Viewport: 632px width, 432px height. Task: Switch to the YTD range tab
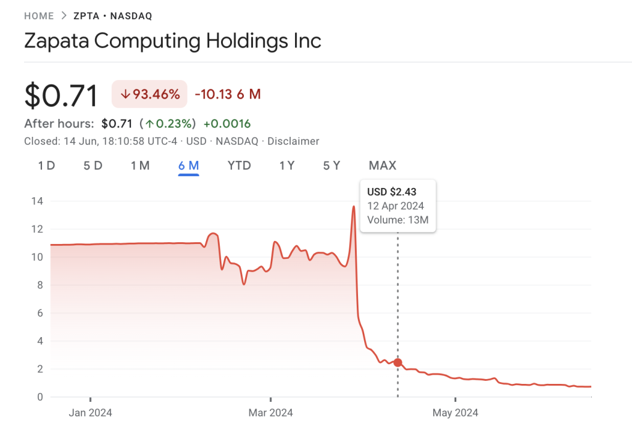pos(239,165)
